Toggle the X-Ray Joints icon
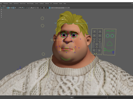Image resolution: width=133 pixels, height=99 pixels. pos(35,8)
